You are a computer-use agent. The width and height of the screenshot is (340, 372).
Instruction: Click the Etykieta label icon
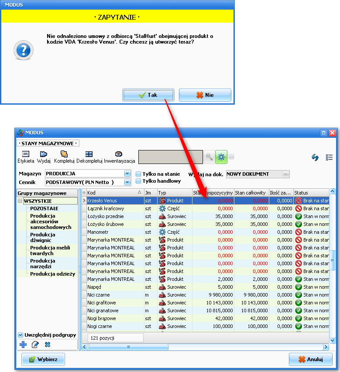coord(26,154)
